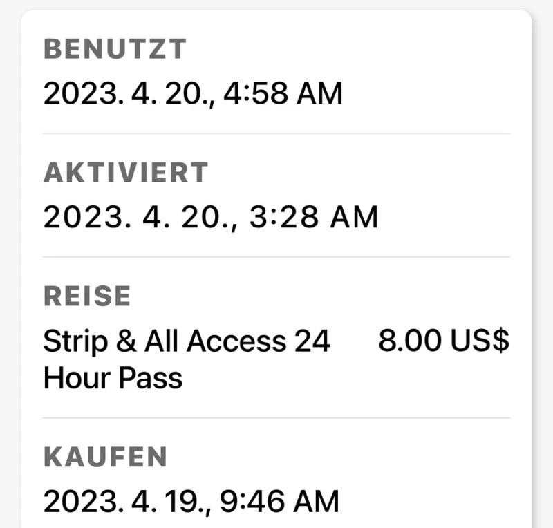This screenshot has width=553, height=528.
Task: Tap the word 'Access' in the pass name
Action: (x=236, y=341)
